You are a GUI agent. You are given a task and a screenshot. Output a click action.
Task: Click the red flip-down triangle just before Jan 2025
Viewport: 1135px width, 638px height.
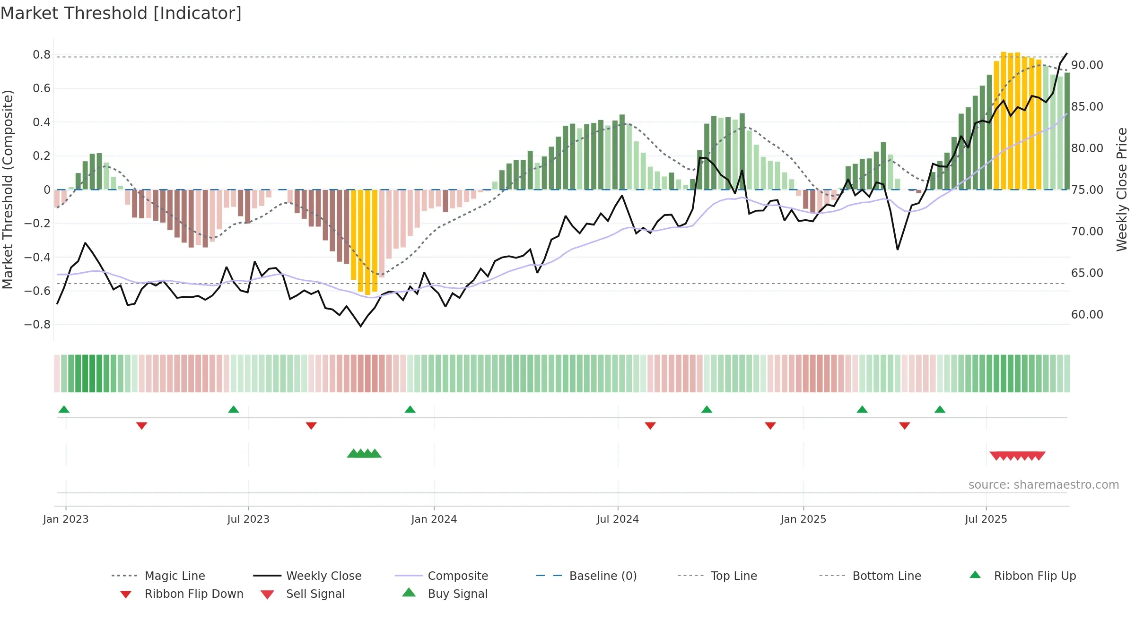(770, 426)
